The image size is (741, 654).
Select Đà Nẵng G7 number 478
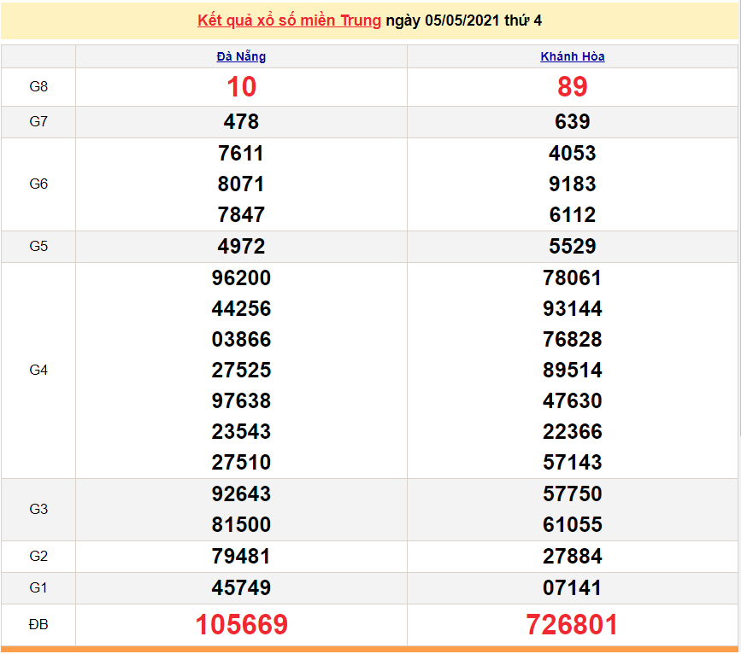241,122
